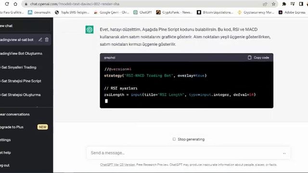The image size is (308, 173).
Task: Reload the page with the browser refresh icon
Action: point(7,4)
